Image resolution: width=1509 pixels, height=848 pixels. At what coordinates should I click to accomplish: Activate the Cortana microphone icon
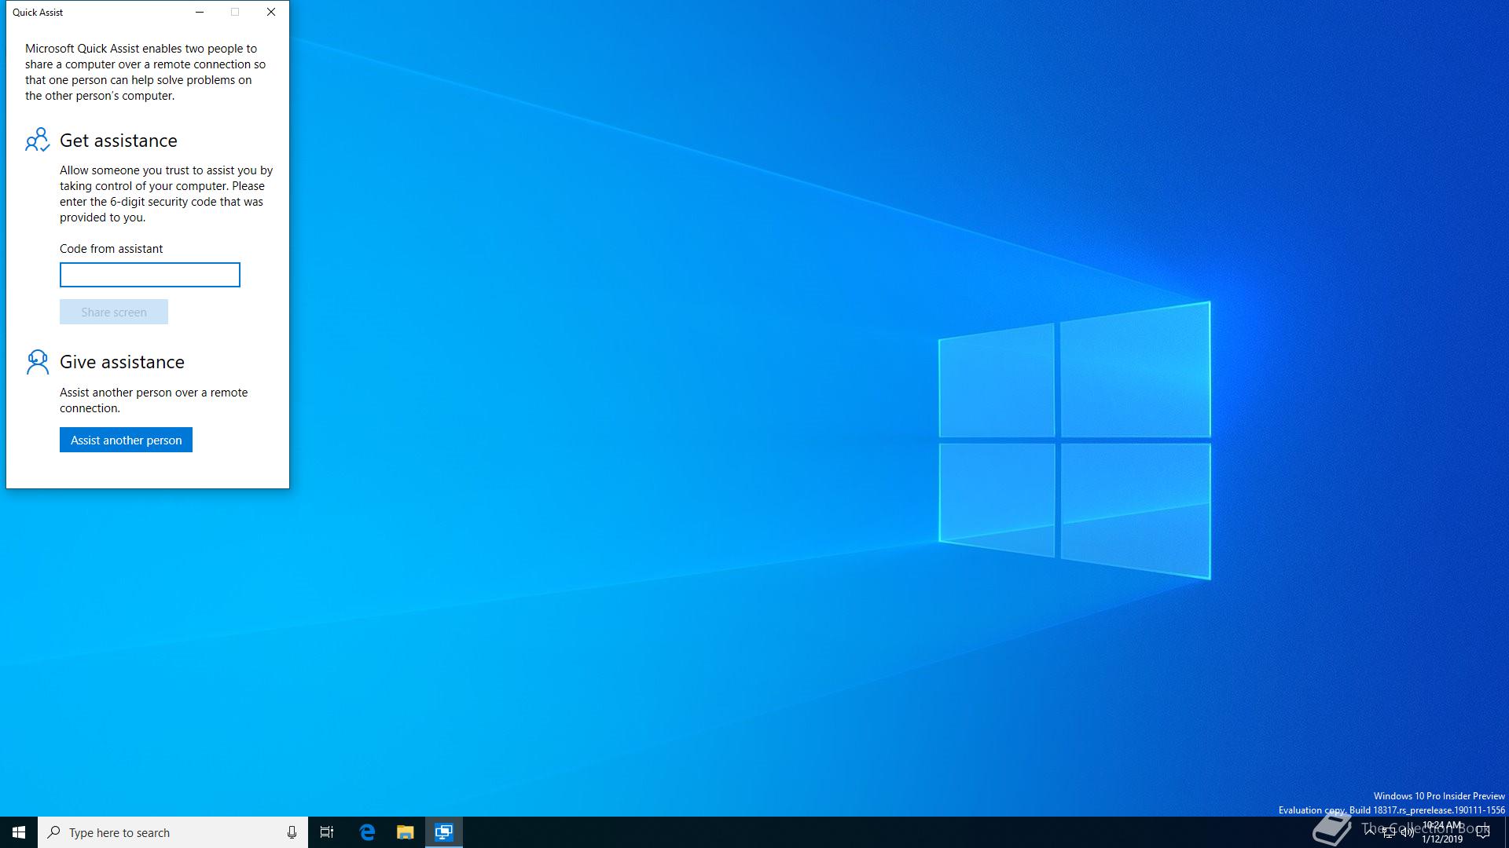click(292, 832)
